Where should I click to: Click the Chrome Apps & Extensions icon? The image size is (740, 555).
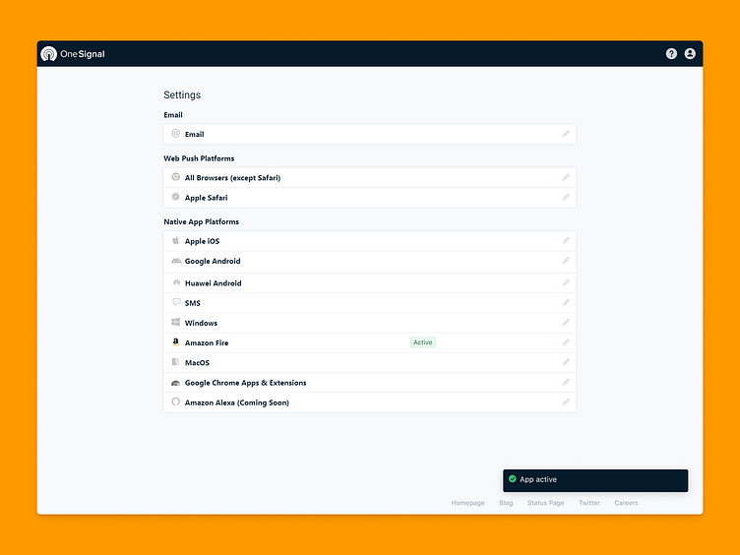[x=175, y=382]
